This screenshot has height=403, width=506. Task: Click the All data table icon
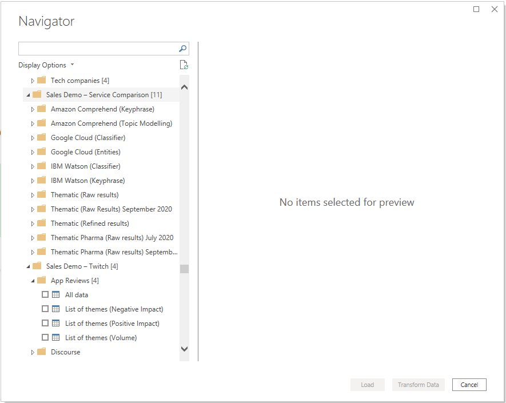click(56, 294)
